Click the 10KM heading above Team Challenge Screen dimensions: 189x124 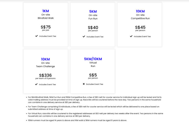pos(45,59)
